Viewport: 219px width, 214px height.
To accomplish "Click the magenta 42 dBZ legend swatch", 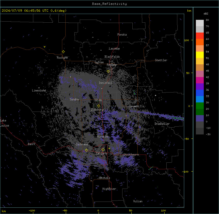I will tap(200, 80).
